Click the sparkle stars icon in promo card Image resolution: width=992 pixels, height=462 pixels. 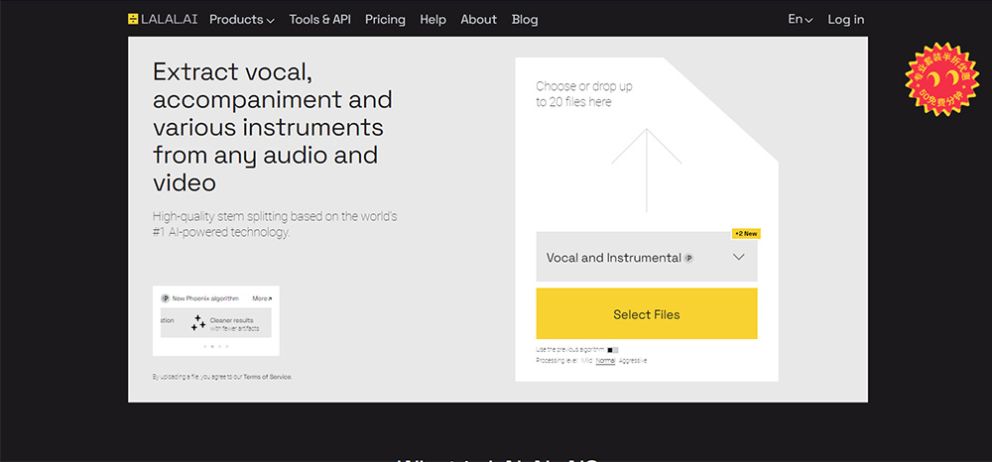tap(198, 322)
